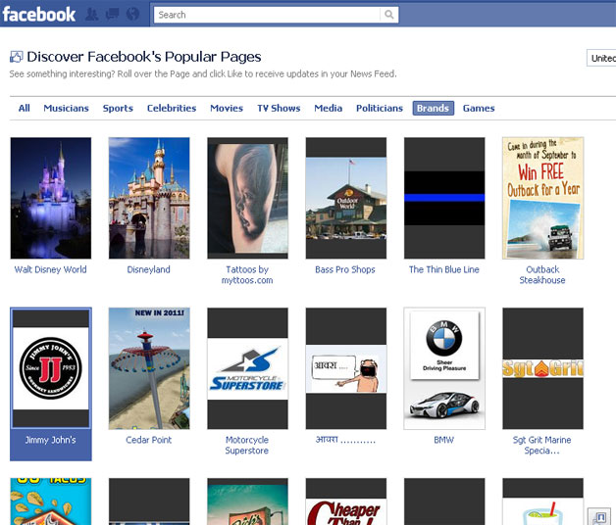
Task: Open the 'Cheaper Than' logo thumbnail
Action: [x=345, y=501]
